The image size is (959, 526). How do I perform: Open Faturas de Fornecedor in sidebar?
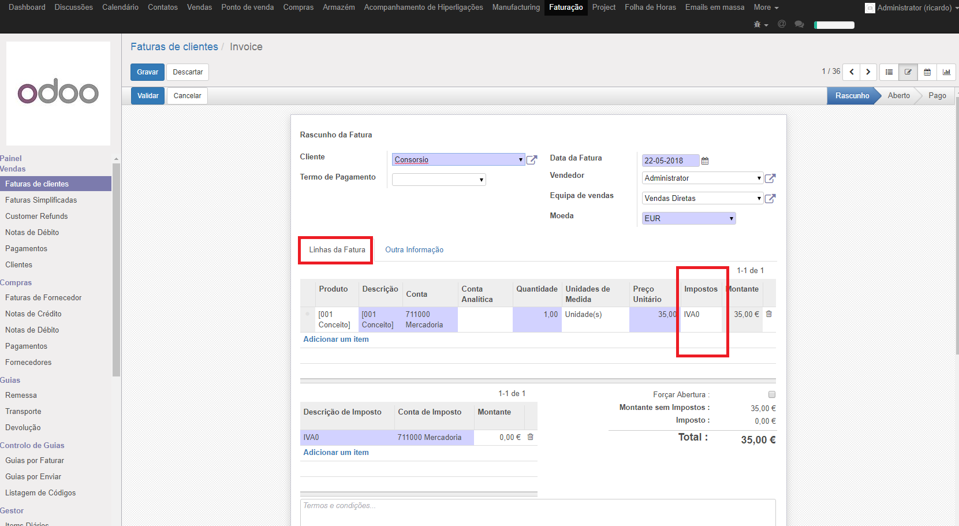[43, 298]
